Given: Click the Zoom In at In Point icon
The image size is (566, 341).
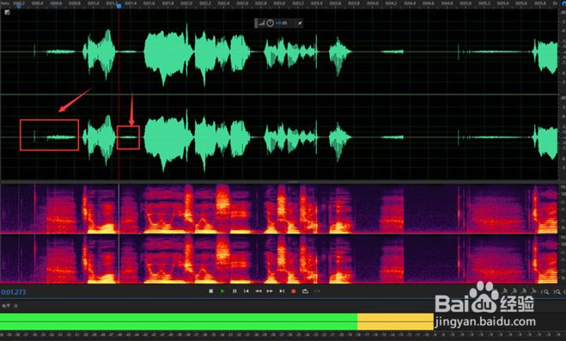Looking at the screenshot, I should 545,291.
